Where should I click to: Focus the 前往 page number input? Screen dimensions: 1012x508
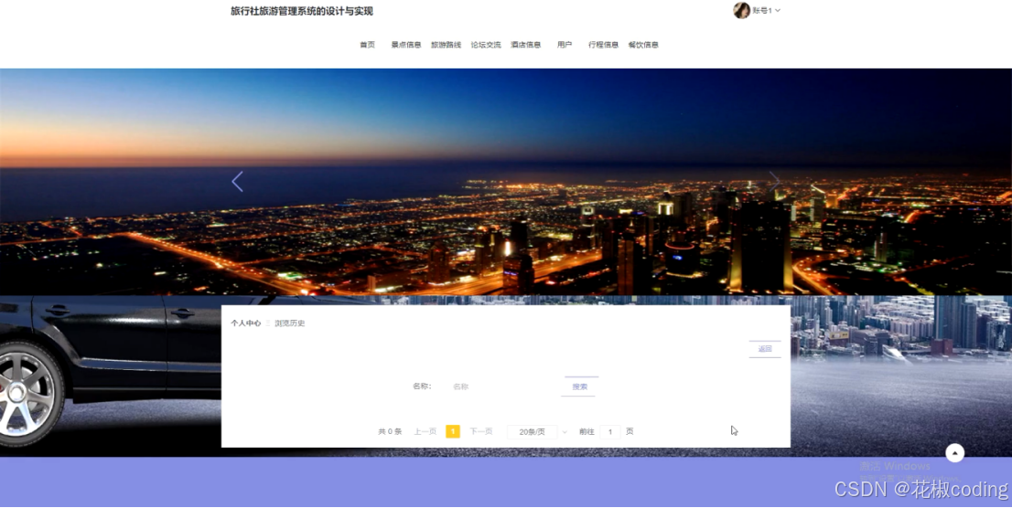pyautogui.click(x=610, y=432)
